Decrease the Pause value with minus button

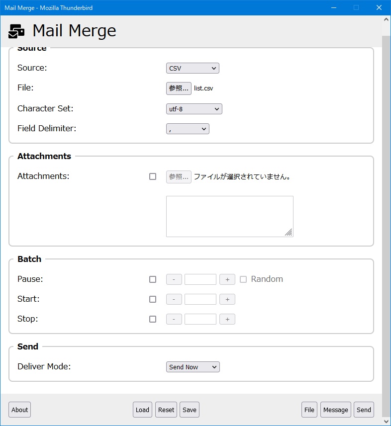coord(174,279)
